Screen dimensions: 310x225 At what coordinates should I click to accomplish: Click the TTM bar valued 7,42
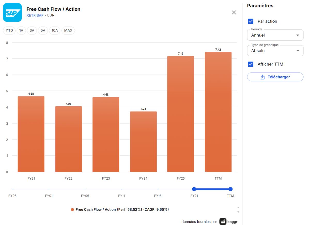click(218, 112)
